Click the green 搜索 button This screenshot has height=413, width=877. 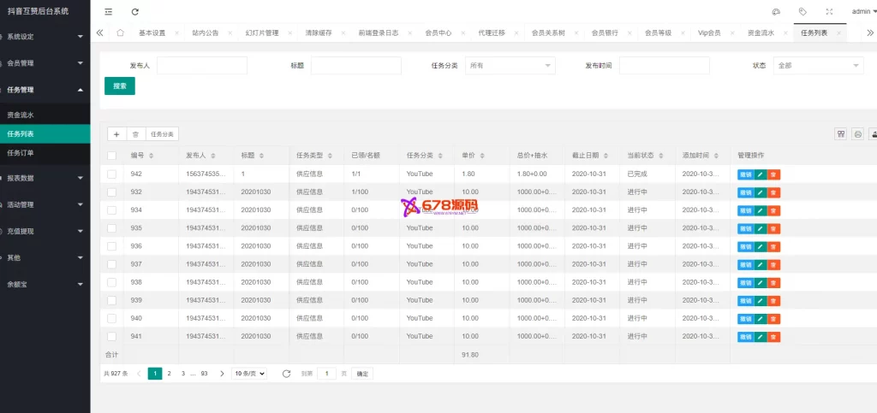pos(120,86)
